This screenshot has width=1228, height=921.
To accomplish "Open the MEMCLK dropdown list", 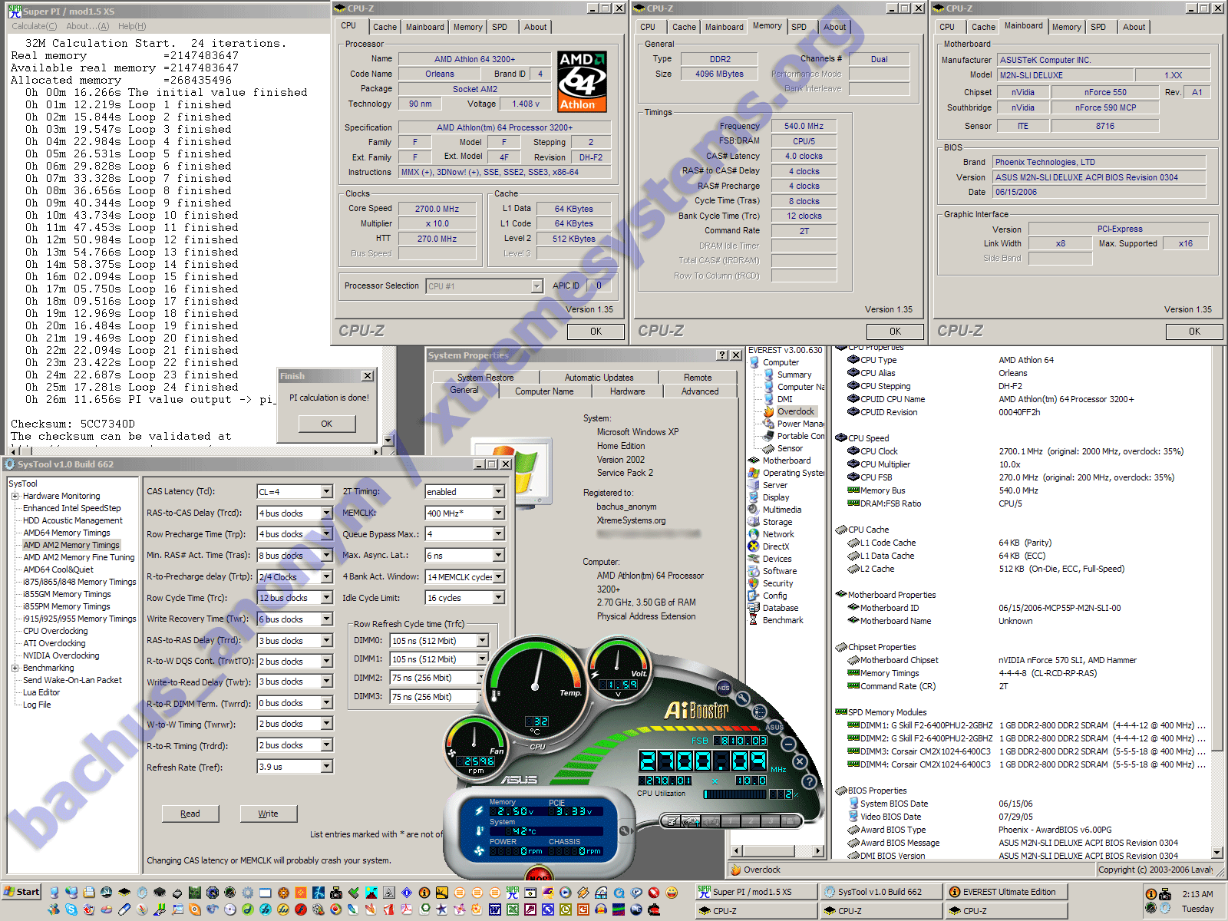I will click(498, 513).
